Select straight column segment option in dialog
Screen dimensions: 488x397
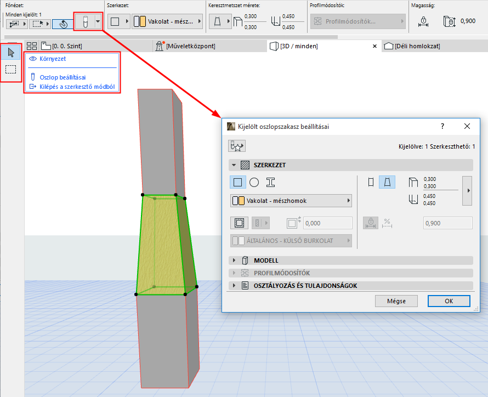click(371, 182)
